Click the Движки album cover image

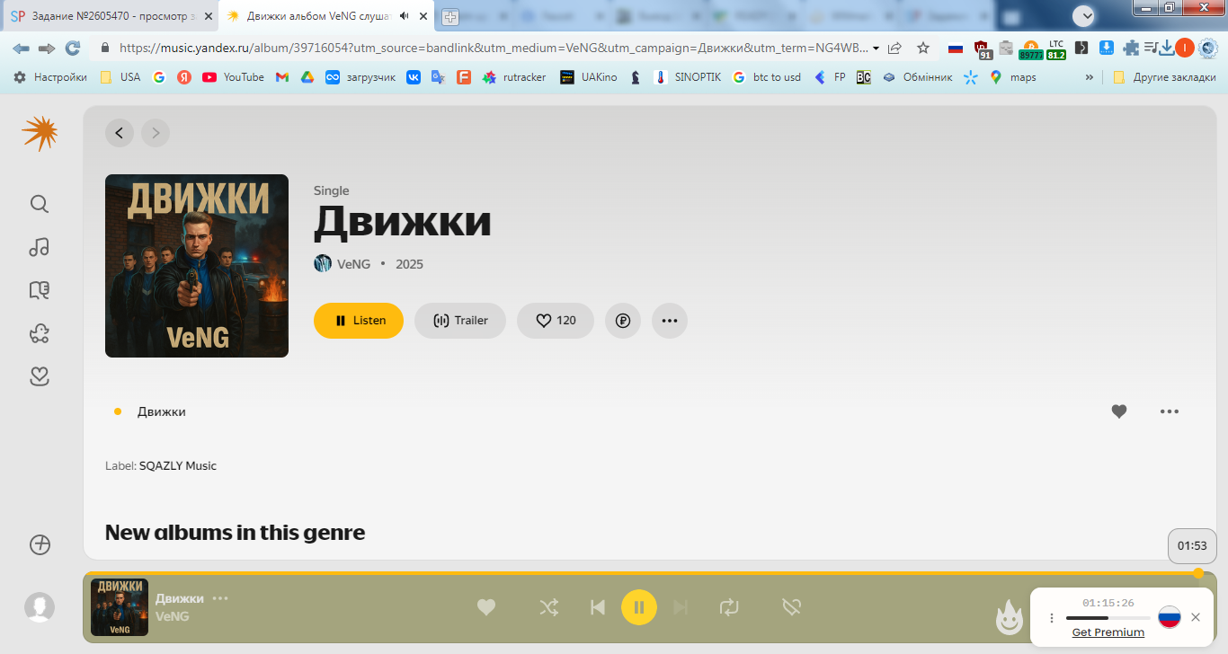pyautogui.click(x=197, y=266)
